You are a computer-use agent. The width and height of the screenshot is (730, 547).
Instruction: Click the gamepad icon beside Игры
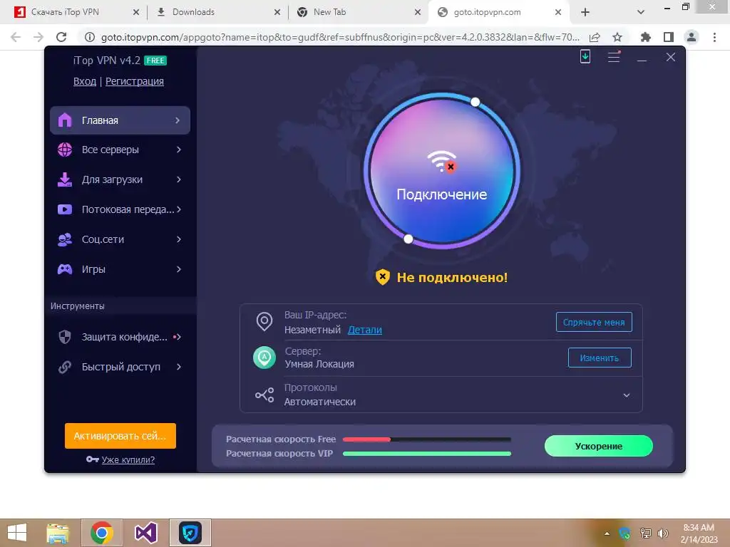[x=65, y=269]
